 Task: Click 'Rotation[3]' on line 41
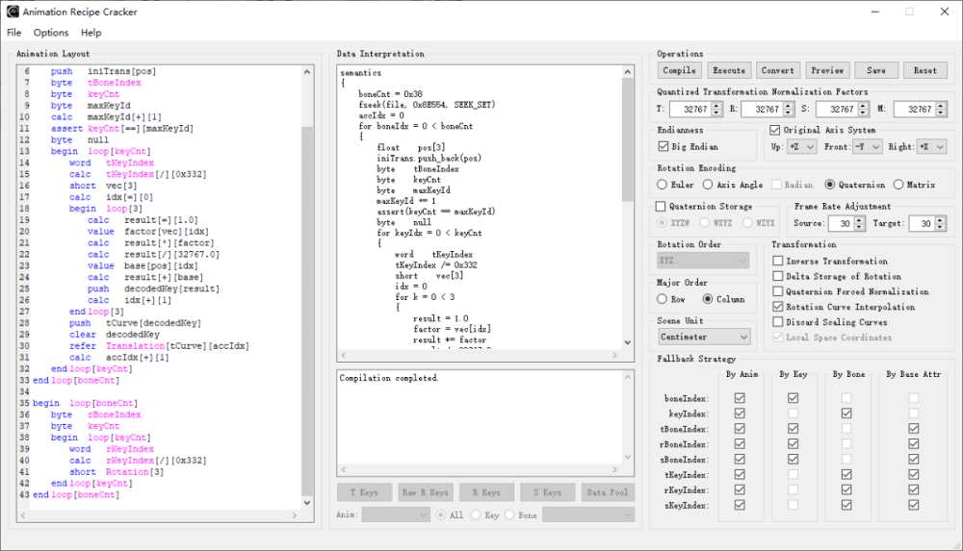[135, 472]
